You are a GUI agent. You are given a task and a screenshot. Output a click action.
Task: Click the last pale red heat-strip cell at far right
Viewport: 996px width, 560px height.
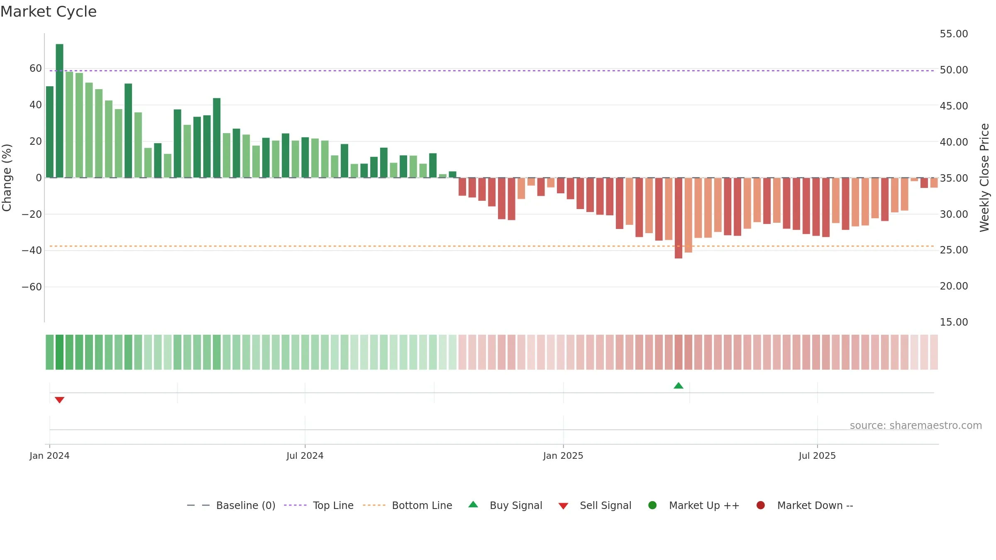(934, 352)
